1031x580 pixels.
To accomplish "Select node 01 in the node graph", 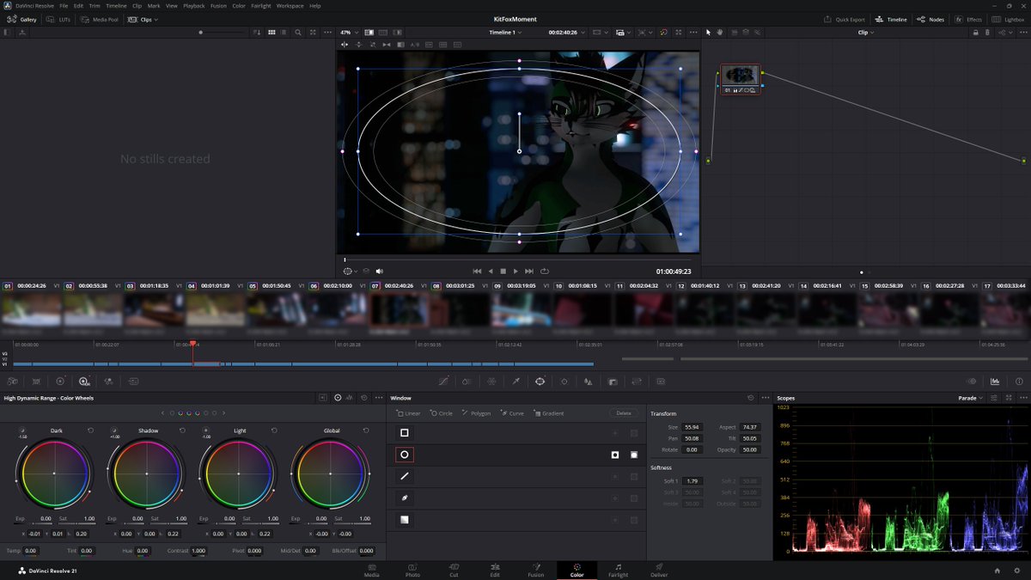I will (740, 79).
